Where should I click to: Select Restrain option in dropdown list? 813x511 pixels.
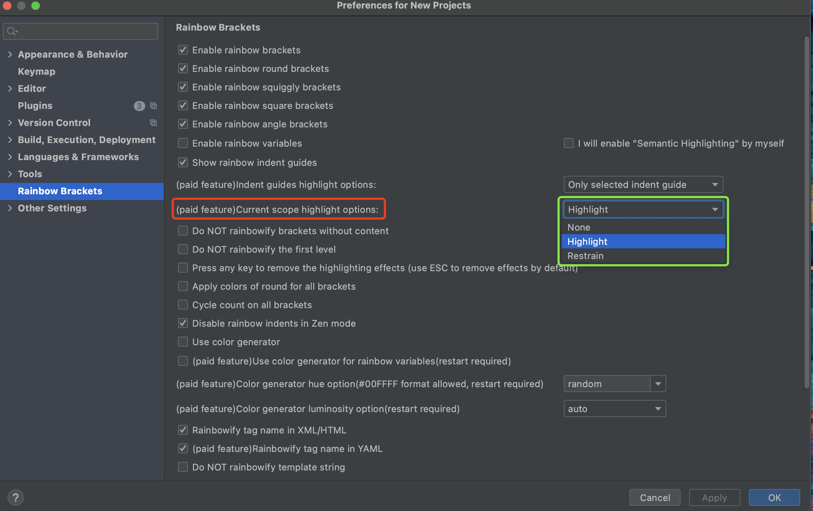[643, 256]
